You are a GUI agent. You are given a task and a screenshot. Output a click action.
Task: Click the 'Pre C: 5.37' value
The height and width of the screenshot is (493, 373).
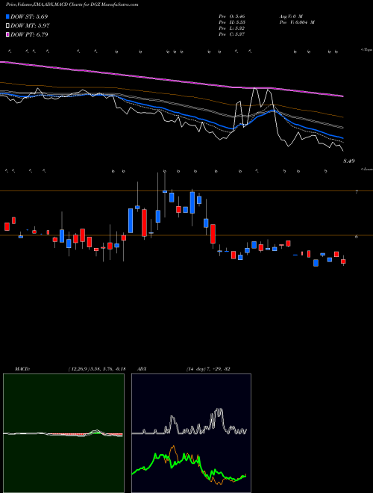pyautogui.click(x=232, y=34)
